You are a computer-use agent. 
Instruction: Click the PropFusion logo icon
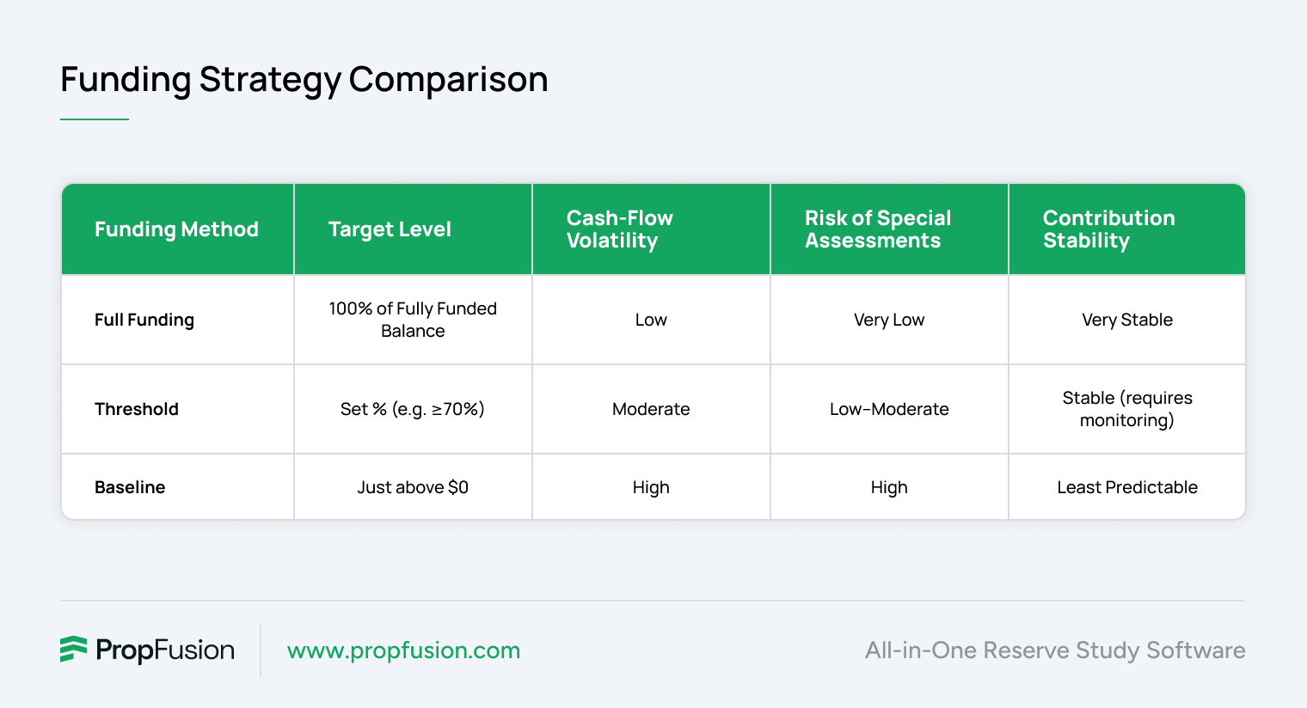point(73,650)
